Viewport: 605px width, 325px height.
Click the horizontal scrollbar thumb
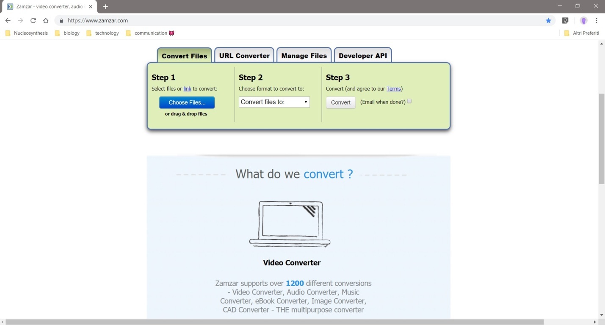pos(274,322)
